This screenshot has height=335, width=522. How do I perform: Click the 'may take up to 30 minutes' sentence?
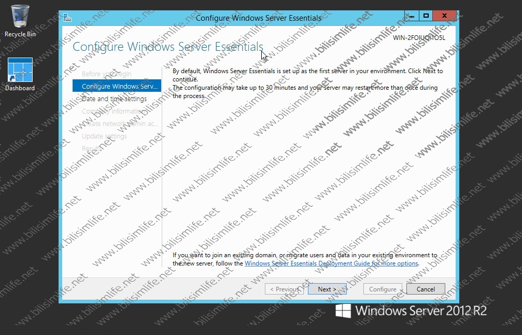click(x=305, y=92)
